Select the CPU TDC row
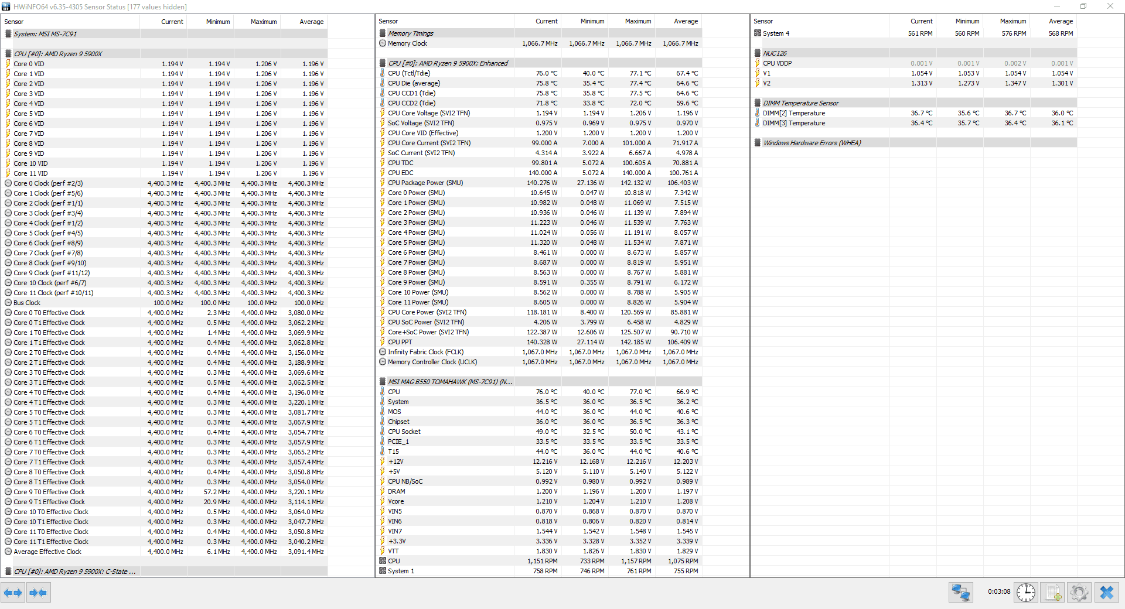 pyautogui.click(x=538, y=163)
